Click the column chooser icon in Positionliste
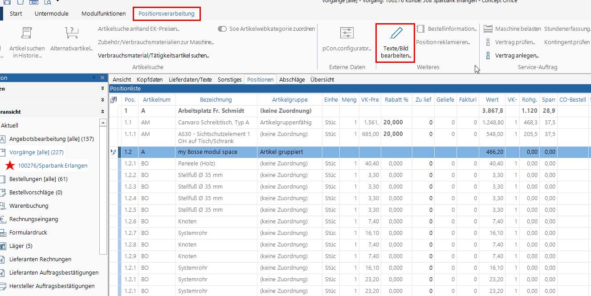 114,100
